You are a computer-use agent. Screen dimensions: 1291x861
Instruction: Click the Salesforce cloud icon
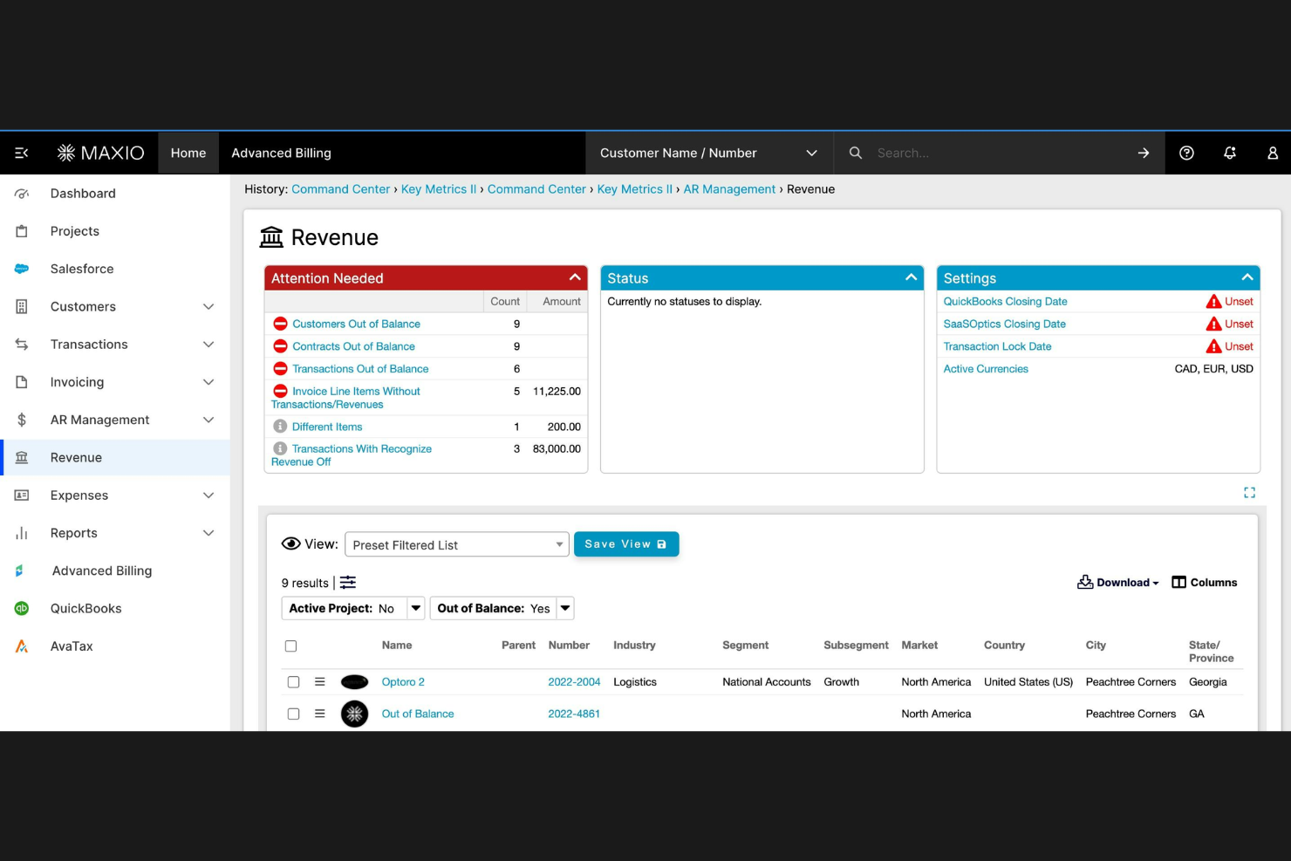[x=22, y=269]
